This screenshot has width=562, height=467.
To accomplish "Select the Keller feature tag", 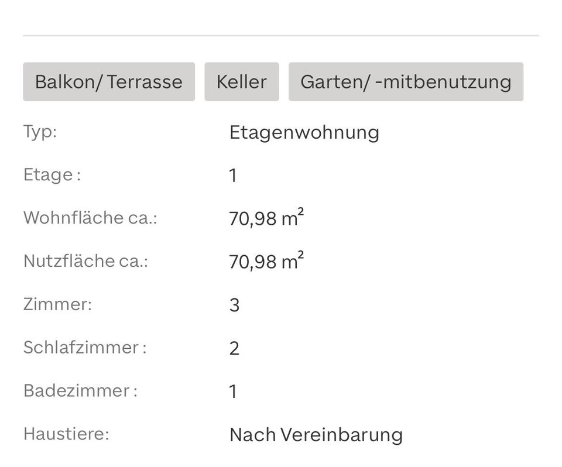I will pyautogui.click(x=241, y=82).
